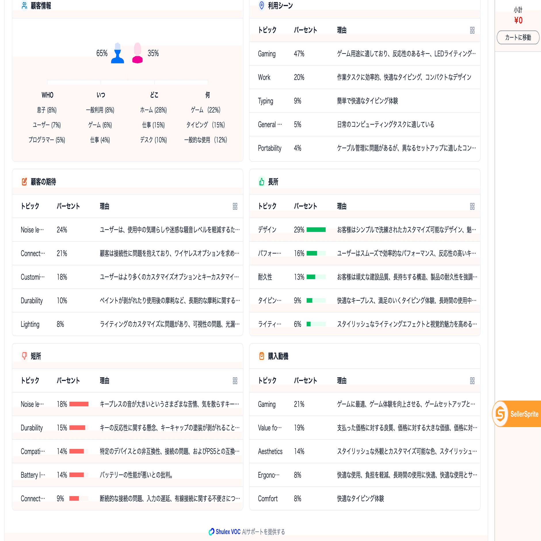Image resolution: width=541 pixels, height=541 pixels.
Task: Click the grid view icon in 利用シーン table header
Action: (472, 30)
